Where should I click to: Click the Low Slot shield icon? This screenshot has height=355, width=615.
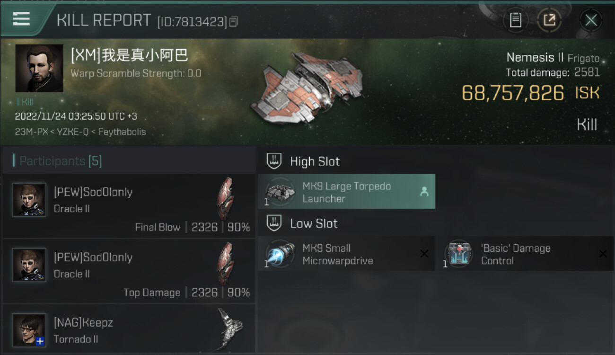point(274,223)
